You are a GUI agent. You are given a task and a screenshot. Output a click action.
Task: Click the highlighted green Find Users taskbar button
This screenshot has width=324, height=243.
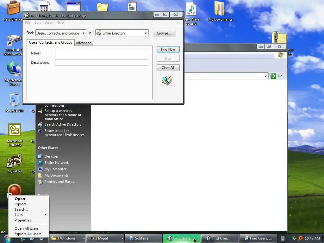coord(182,238)
